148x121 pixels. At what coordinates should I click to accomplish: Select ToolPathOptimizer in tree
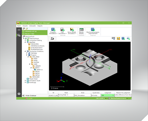[37, 50]
